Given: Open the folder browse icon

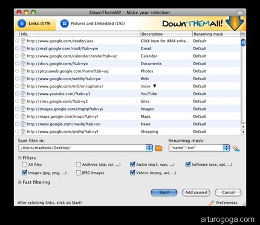Looking at the screenshot, I should click(158, 148).
